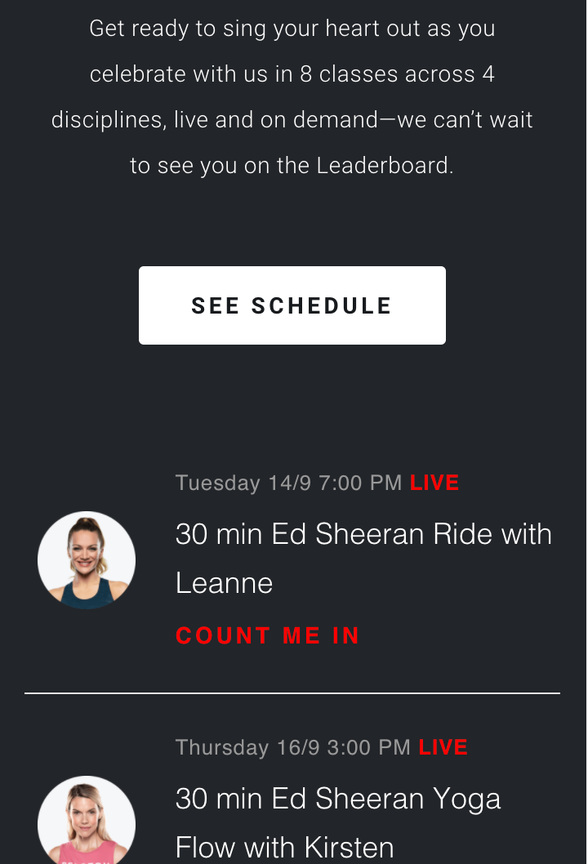This screenshot has height=864, width=588.
Task: Select the red LIVE badge for Tuesday's class
Action: pyautogui.click(x=434, y=483)
